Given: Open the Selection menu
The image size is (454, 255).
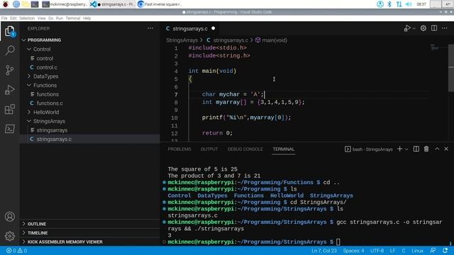Looking at the screenshot, I should 27,18.
